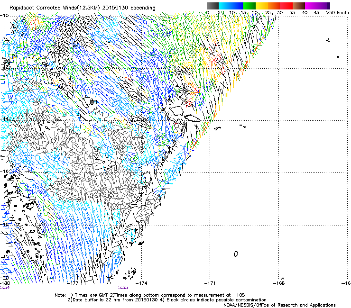
Task: Click the orange 25-30 knots legend swatch
Action: coord(274,6)
